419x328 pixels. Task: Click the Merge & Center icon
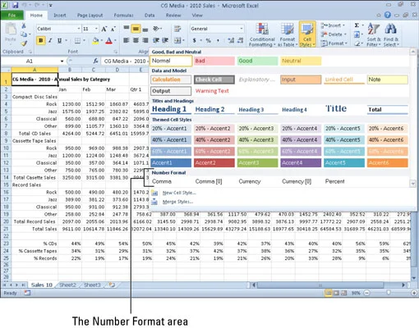coord(177,41)
